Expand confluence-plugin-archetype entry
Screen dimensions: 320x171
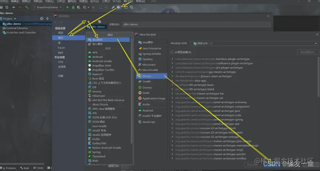172,63
